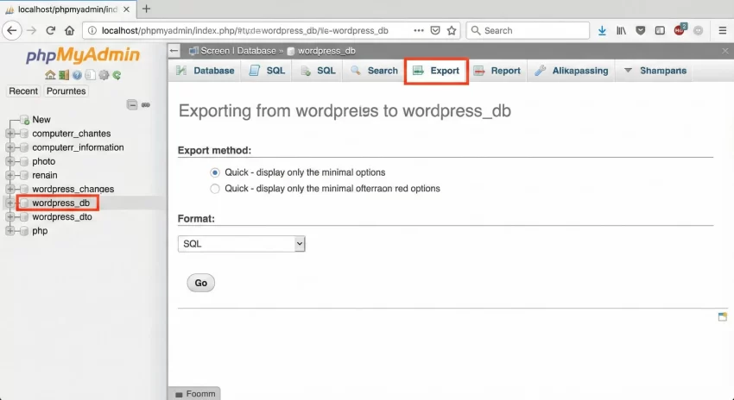The height and width of the screenshot is (400, 734).
Task: Click the link/unlink chain icon in navigation
Action: 146,104
